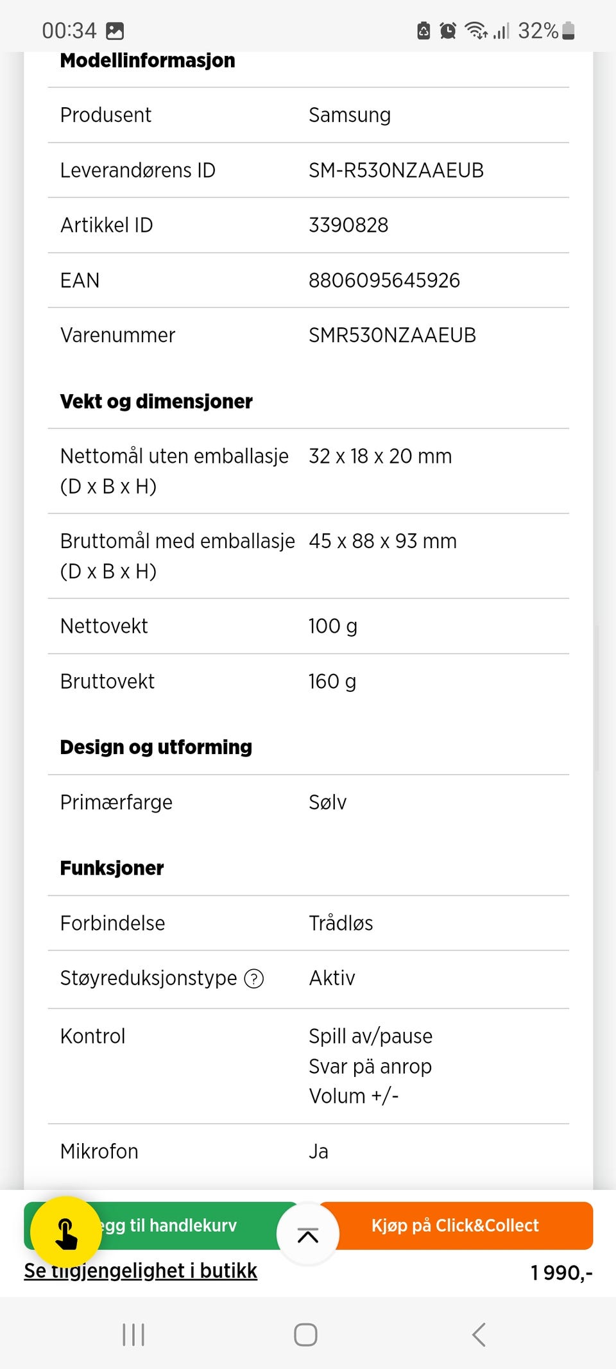Tap the Støyreduksjonstype help question-mark icon

(254, 979)
